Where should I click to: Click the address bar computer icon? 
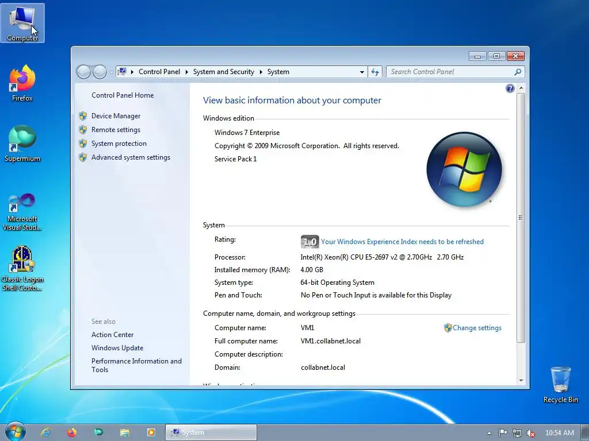tap(122, 71)
